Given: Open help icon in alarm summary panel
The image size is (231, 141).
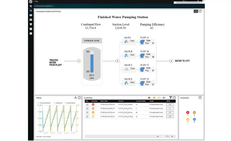Looking at the screenshot, I should point(200,97).
